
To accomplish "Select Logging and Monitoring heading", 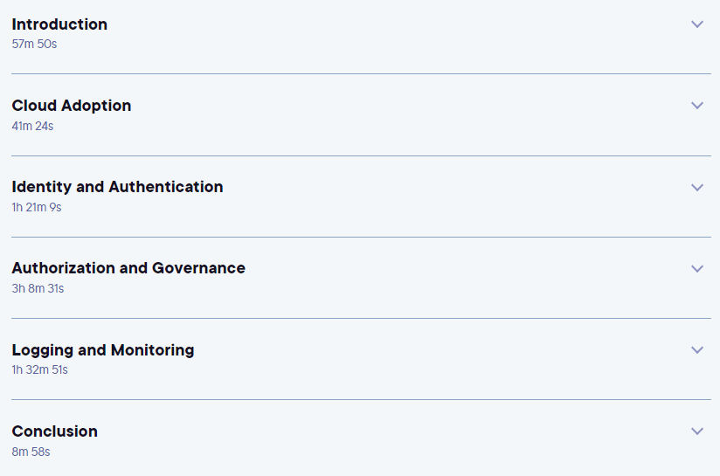I will click(103, 349).
